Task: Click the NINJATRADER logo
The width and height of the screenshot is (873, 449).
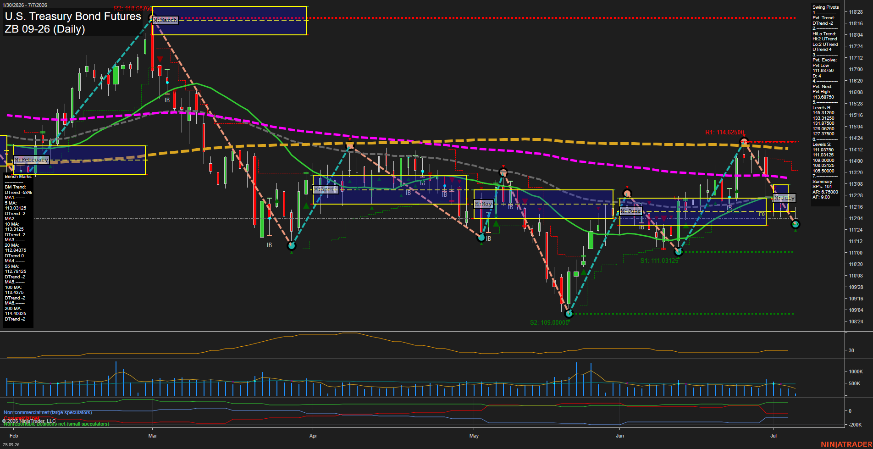Action: coord(846,444)
